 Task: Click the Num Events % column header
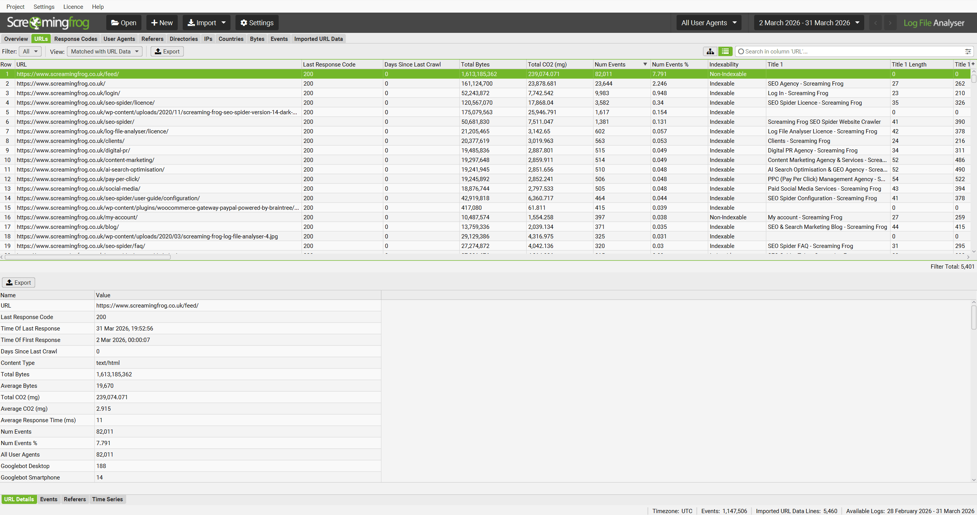coord(679,64)
